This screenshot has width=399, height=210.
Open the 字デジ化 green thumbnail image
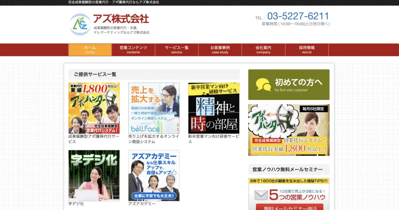click(x=94, y=175)
